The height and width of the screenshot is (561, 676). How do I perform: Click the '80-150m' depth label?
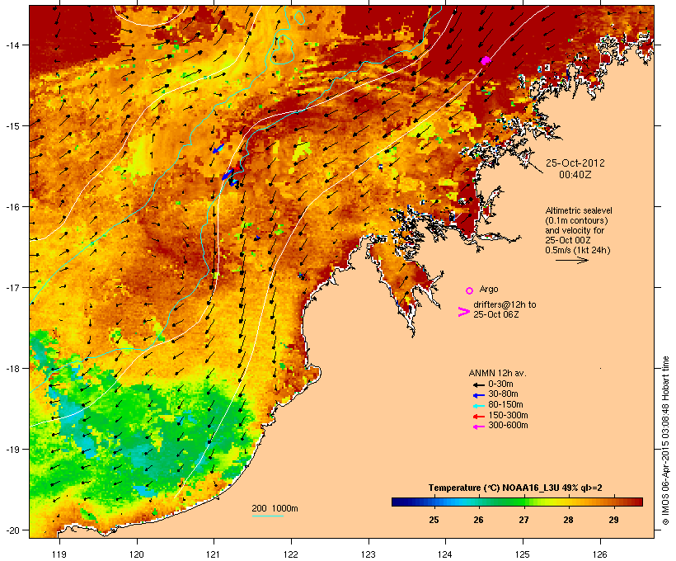(505, 405)
